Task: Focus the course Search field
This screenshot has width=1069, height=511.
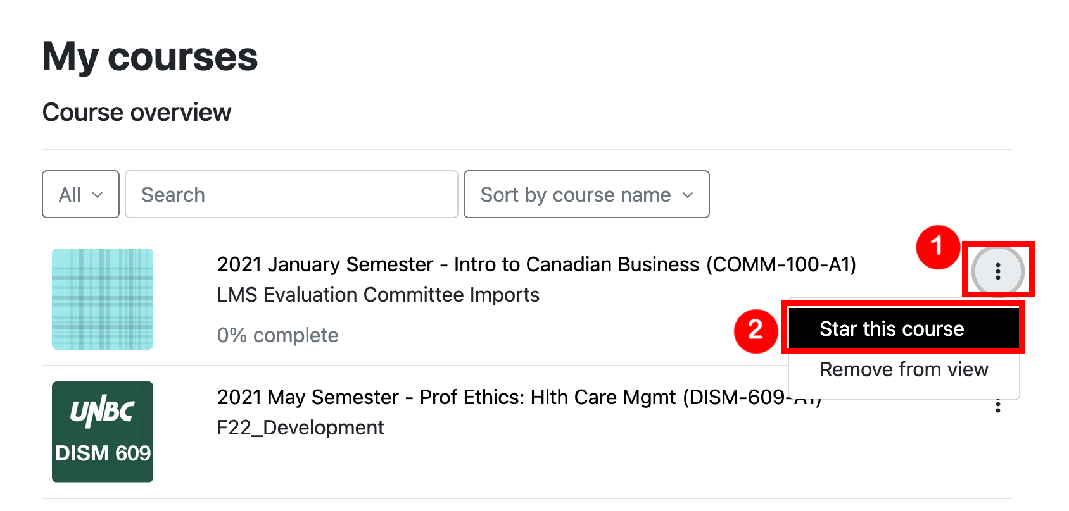Action: click(291, 195)
